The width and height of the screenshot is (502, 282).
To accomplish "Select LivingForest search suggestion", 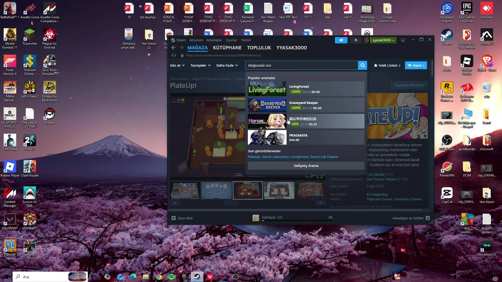I will tap(306, 89).
